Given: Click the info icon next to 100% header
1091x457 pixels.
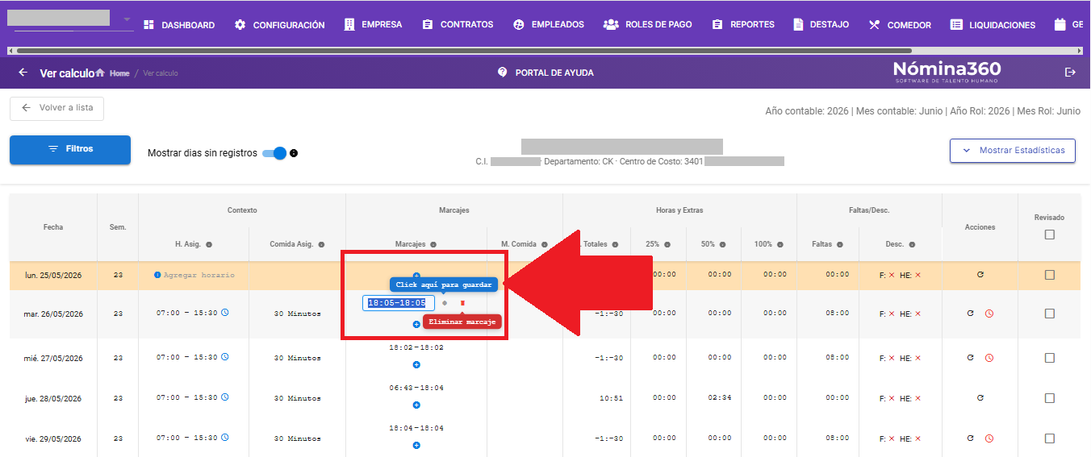Looking at the screenshot, I should 780,244.
